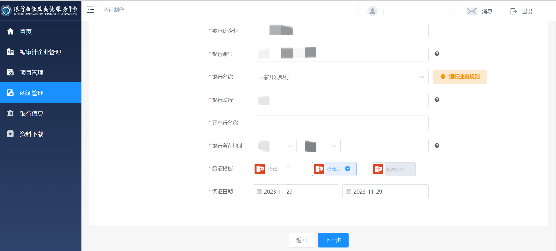Click the 函证制作 breadcrumb text
Image resolution: width=556 pixels, height=251 pixels.
pos(114,10)
